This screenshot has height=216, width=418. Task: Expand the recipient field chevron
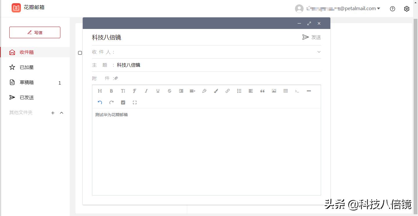[319, 52]
